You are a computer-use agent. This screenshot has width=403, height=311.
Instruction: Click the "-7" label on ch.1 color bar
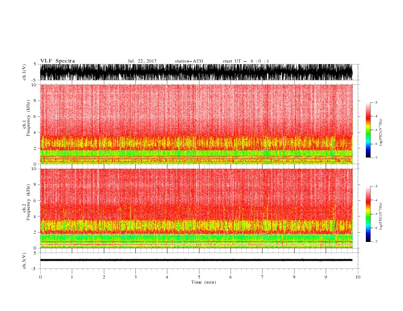tap(376, 158)
